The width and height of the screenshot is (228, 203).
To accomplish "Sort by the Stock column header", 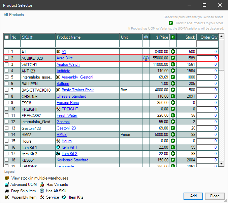I will coord(186,37).
